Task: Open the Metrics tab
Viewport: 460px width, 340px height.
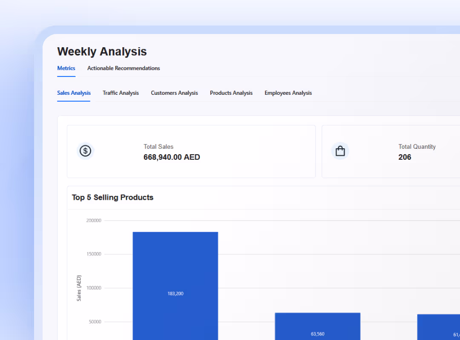Action: pyautogui.click(x=66, y=68)
